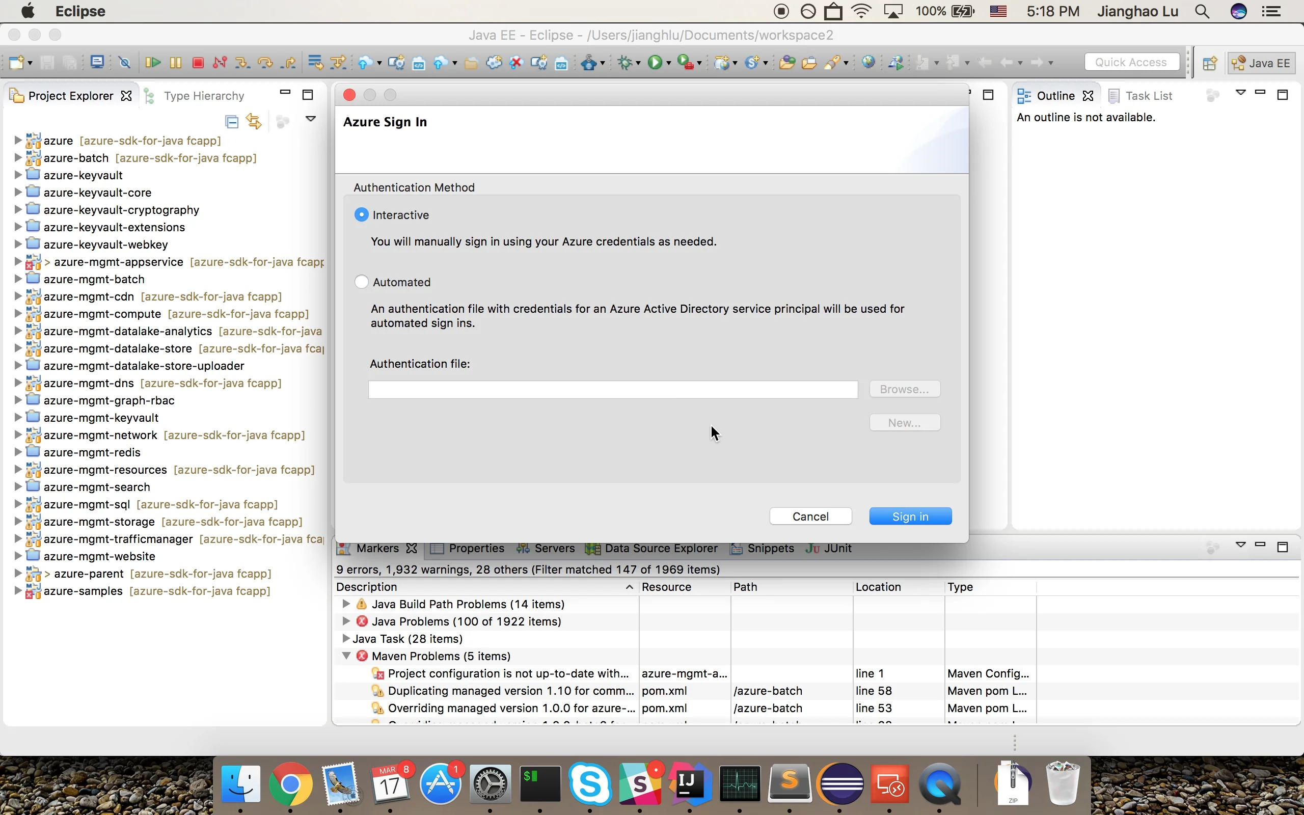Switch to the Java EE perspective

click(x=1261, y=63)
